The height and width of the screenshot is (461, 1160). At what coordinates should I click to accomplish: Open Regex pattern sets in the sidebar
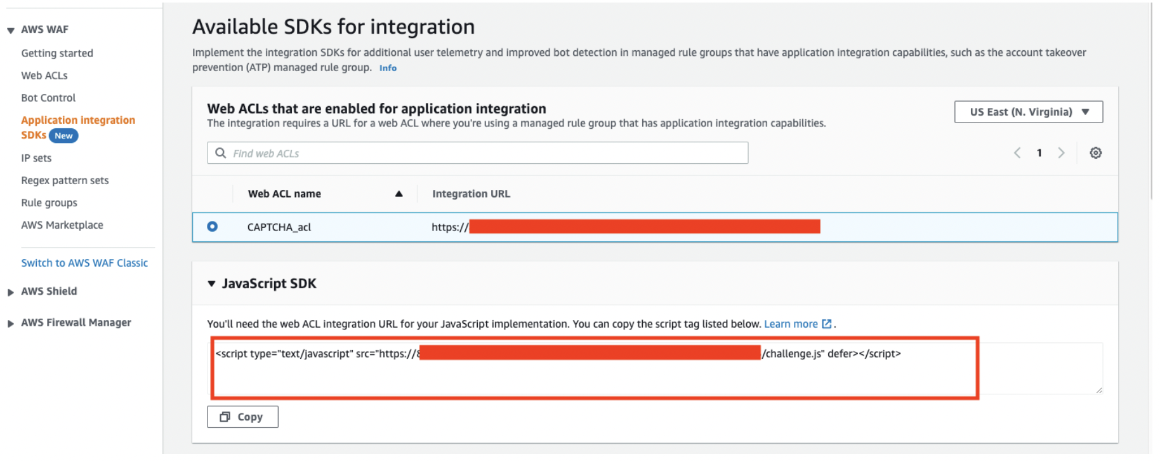coord(65,180)
